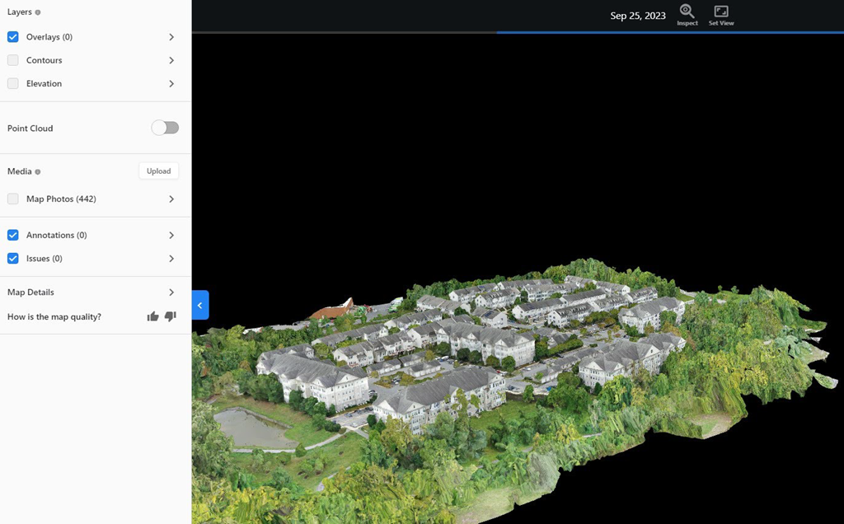Click the thumbs up map quality icon
Screen dimensions: 844x524
(152, 316)
